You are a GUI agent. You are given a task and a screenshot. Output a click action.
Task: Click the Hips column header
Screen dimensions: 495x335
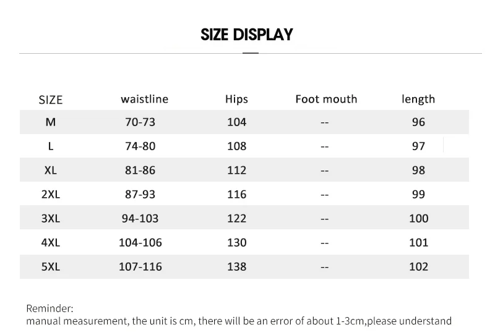236,100
